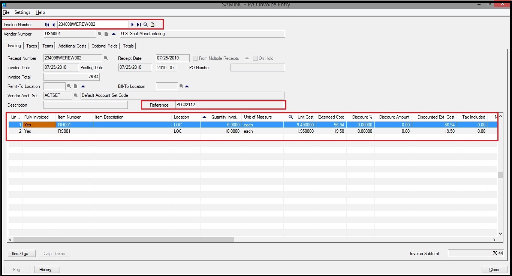Click the Description field
512x276 pixels.
(x=86, y=105)
